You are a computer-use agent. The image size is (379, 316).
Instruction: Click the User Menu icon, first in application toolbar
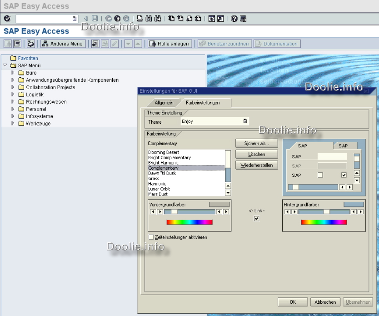(x=7, y=44)
